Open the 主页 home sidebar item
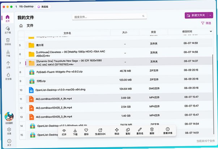 click(8, 18)
